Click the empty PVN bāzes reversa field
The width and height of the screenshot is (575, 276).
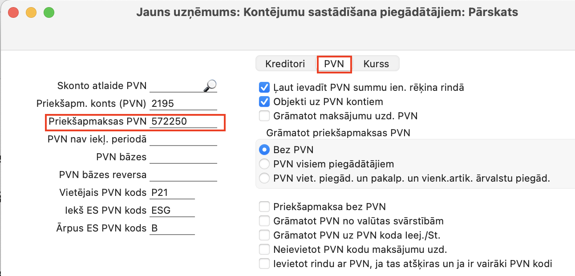(x=183, y=175)
